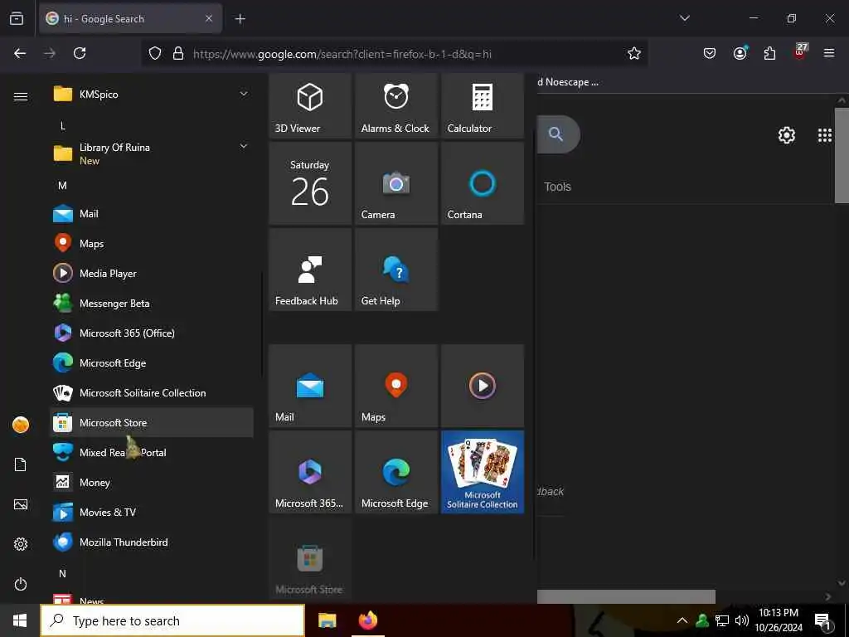849x637 pixels.
Task: Launch the Camera tile
Action: [395, 183]
